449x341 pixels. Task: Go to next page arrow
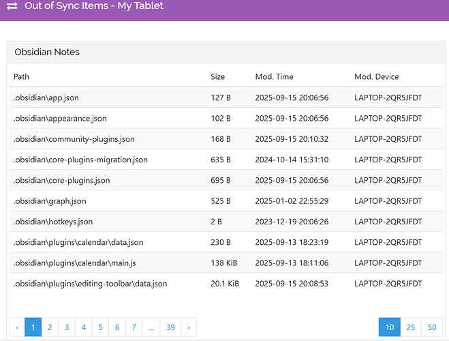[x=189, y=327]
